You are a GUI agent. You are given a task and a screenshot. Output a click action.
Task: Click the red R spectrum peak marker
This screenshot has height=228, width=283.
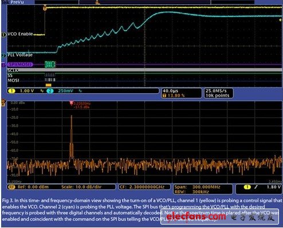pos(71,103)
